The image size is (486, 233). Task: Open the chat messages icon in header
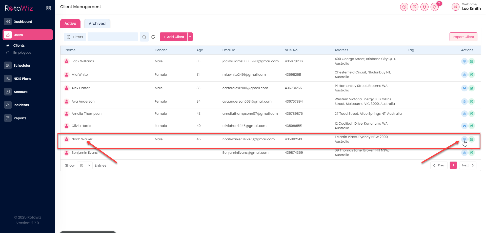[414, 7]
